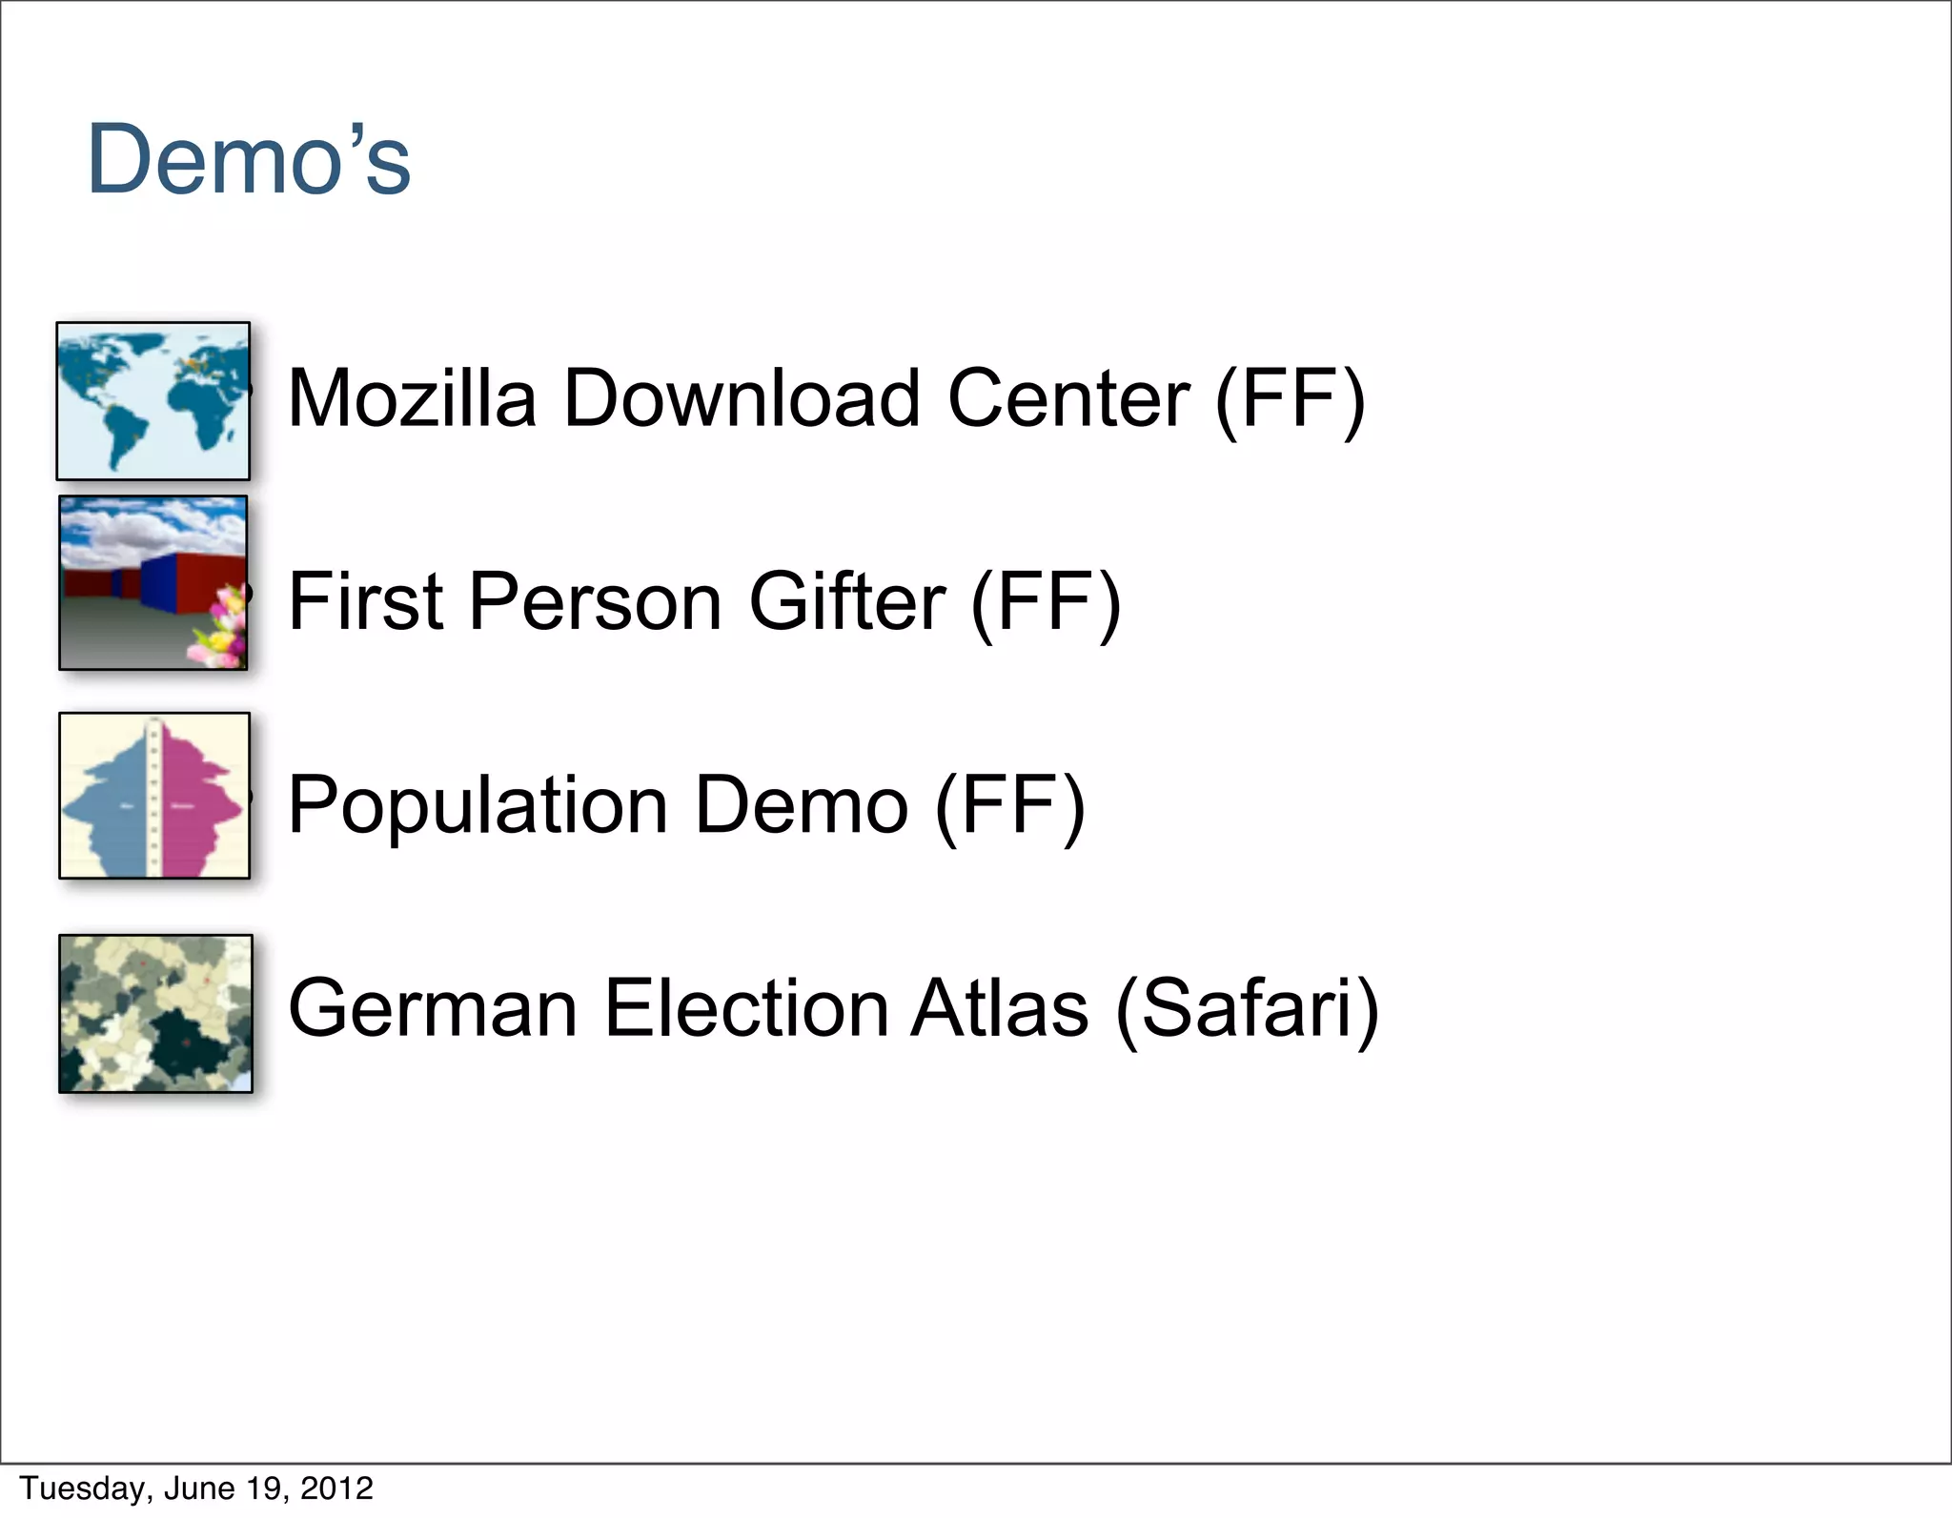
Task: Open the German election map thumbnail
Action: [x=155, y=1013]
